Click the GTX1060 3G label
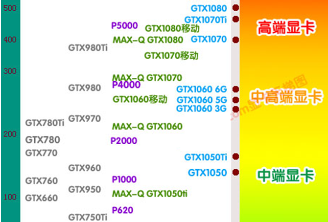 point(202,109)
